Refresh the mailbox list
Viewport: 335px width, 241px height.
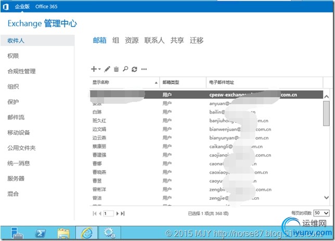click(134, 69)
